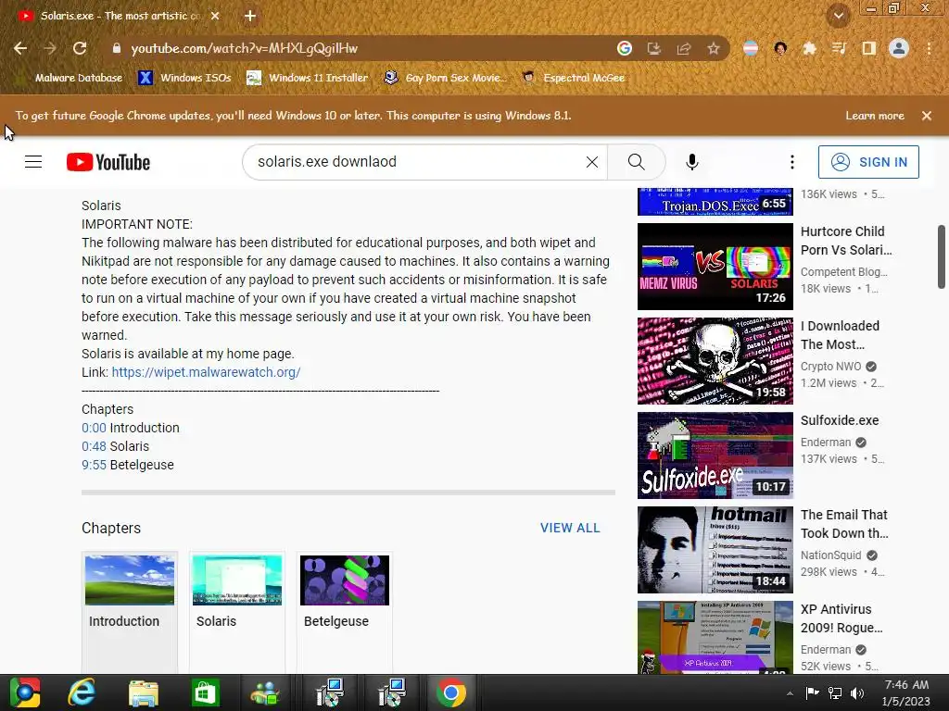Share this page via address bar icon
The height and width of the screenshot is (711, 949).
click(684, 48)
